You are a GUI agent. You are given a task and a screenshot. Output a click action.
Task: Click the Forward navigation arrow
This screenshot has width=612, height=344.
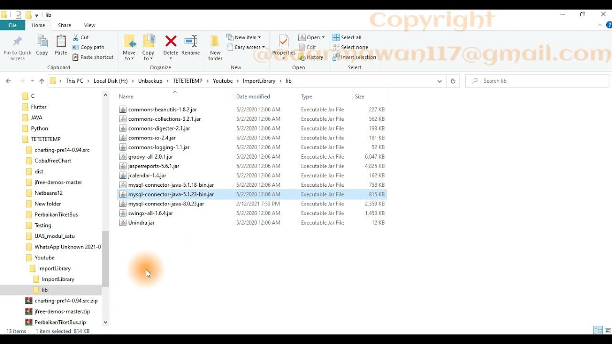(x=22, y=81)
